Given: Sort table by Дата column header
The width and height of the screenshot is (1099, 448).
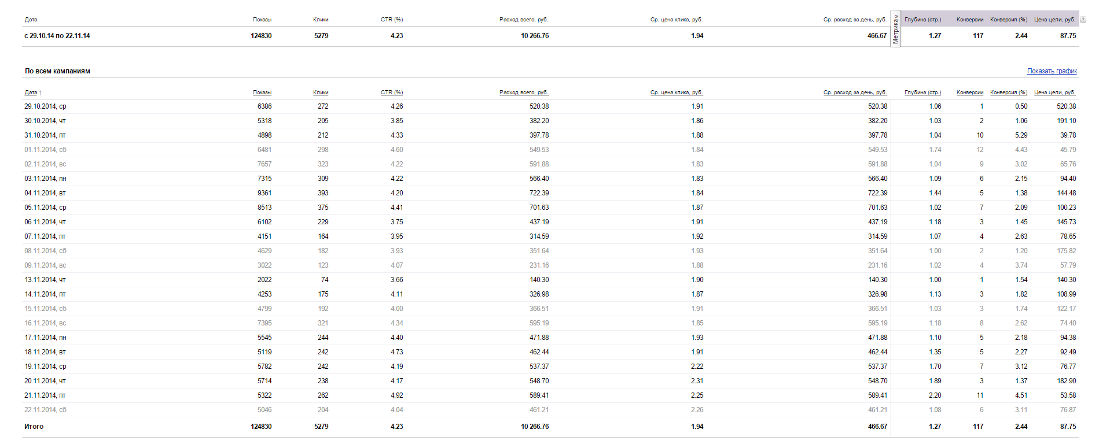Looking at the screenshot, I should coord(31,92).
